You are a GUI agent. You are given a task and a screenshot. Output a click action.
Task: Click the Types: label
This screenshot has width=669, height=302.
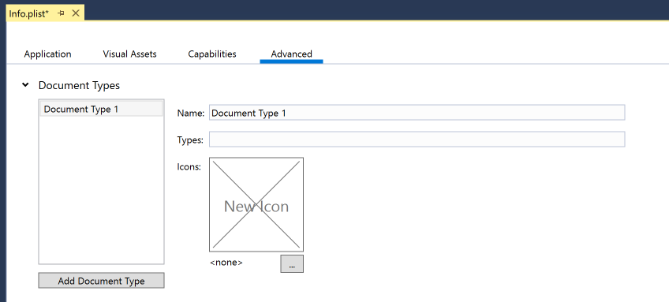coord(190,140)
